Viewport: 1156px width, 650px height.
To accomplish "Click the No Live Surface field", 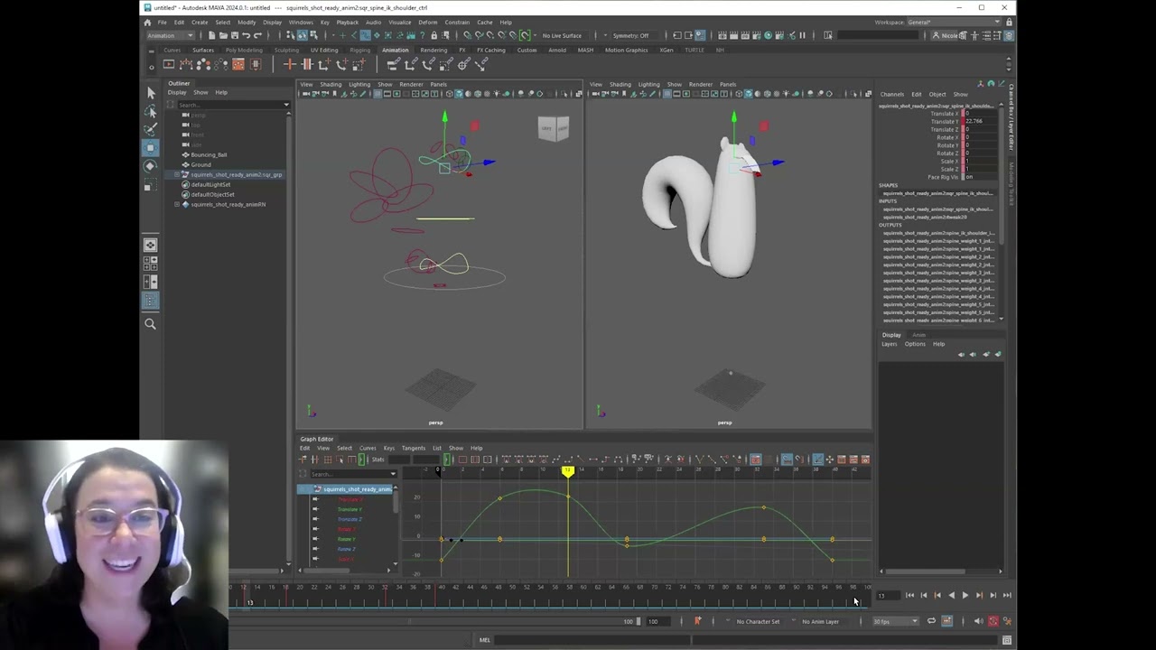I will tap(562, 35).
